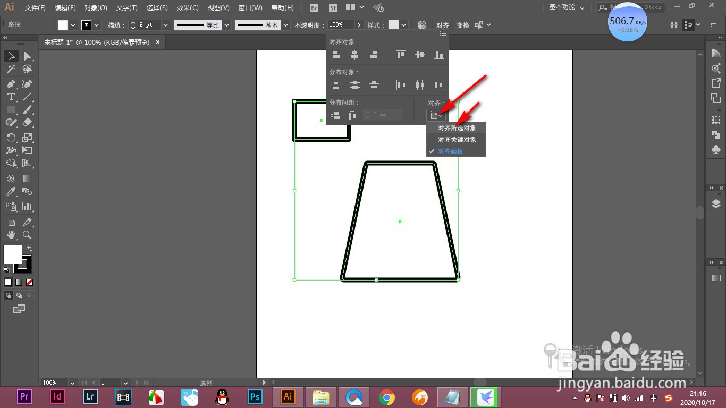Select the Magic Wand tool
The width and height of the screenshot is (726, 408).
click(11, 69)
